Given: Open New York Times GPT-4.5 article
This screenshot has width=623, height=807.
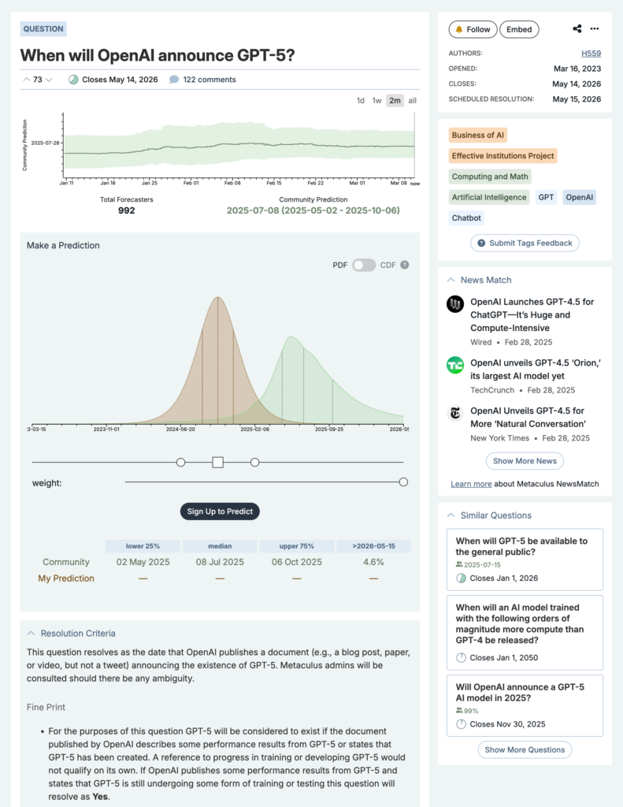Looking at the screenshot, I should (528, 418).
